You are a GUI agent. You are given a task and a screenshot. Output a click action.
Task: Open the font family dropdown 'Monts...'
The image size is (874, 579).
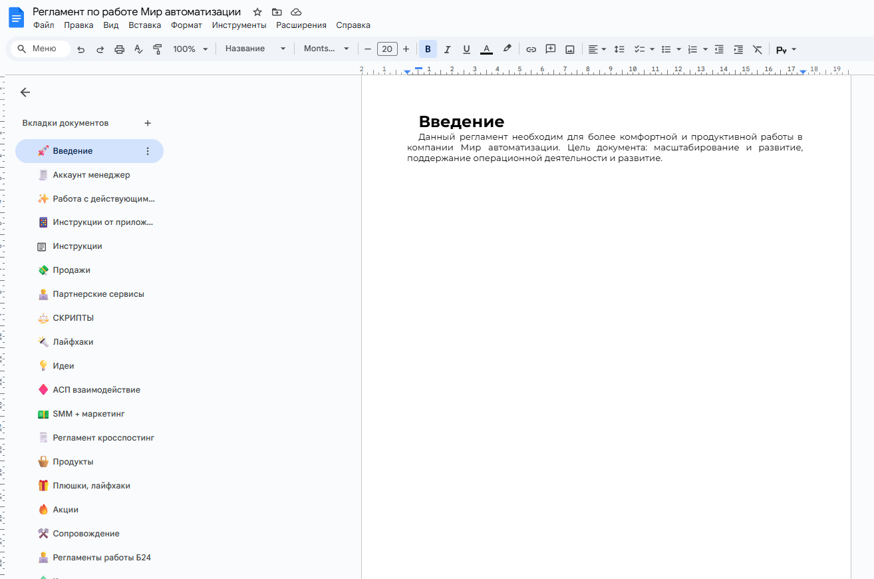point(327,49)
